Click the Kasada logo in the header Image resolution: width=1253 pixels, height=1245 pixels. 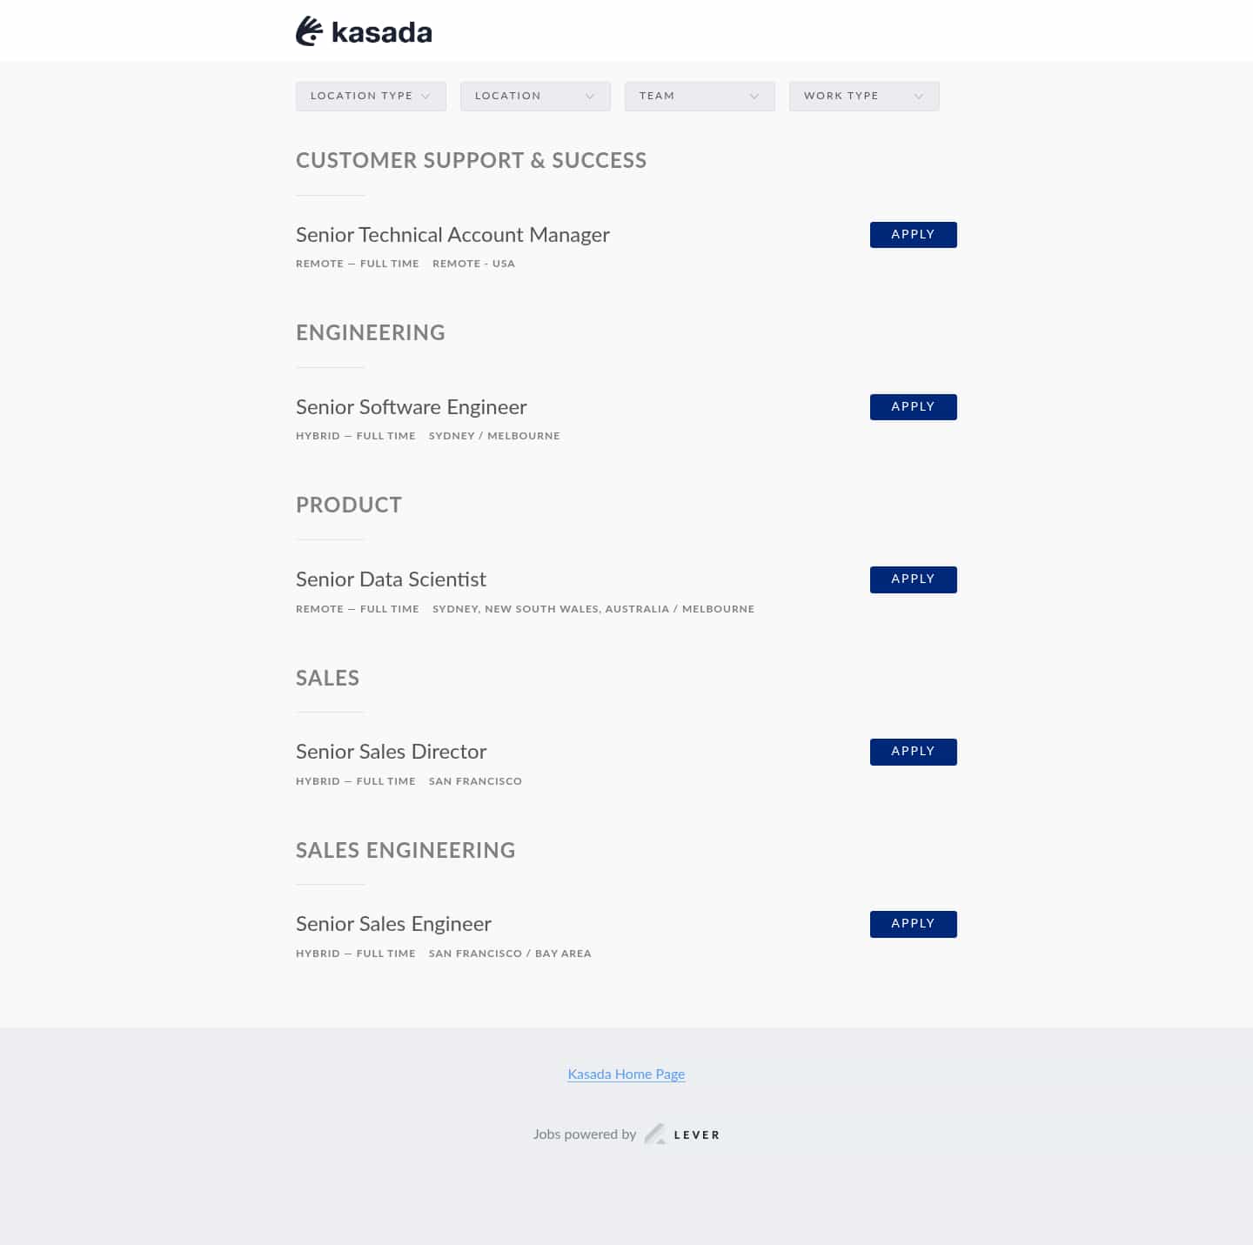point(364,31)
